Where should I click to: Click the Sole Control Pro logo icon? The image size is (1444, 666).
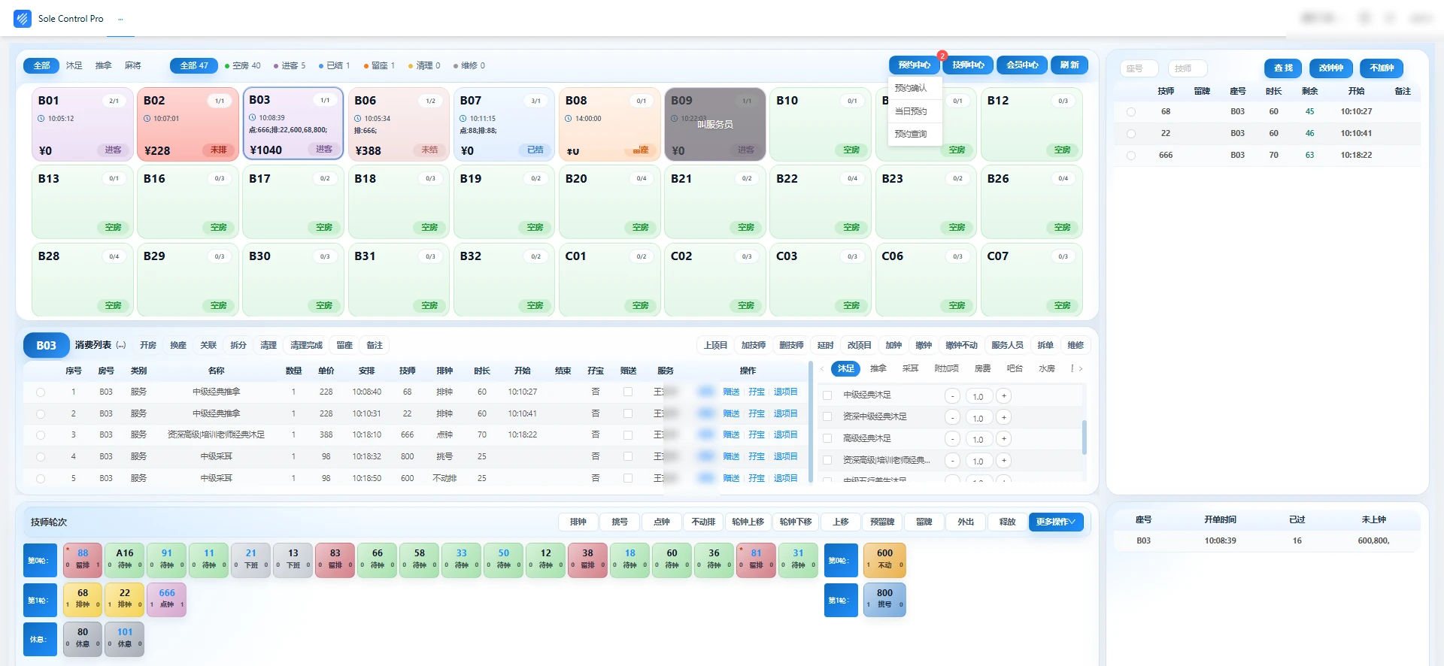point(23,19)
